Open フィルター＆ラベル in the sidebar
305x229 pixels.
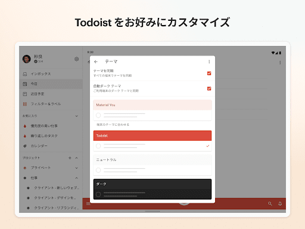click(x=51, y=104)
